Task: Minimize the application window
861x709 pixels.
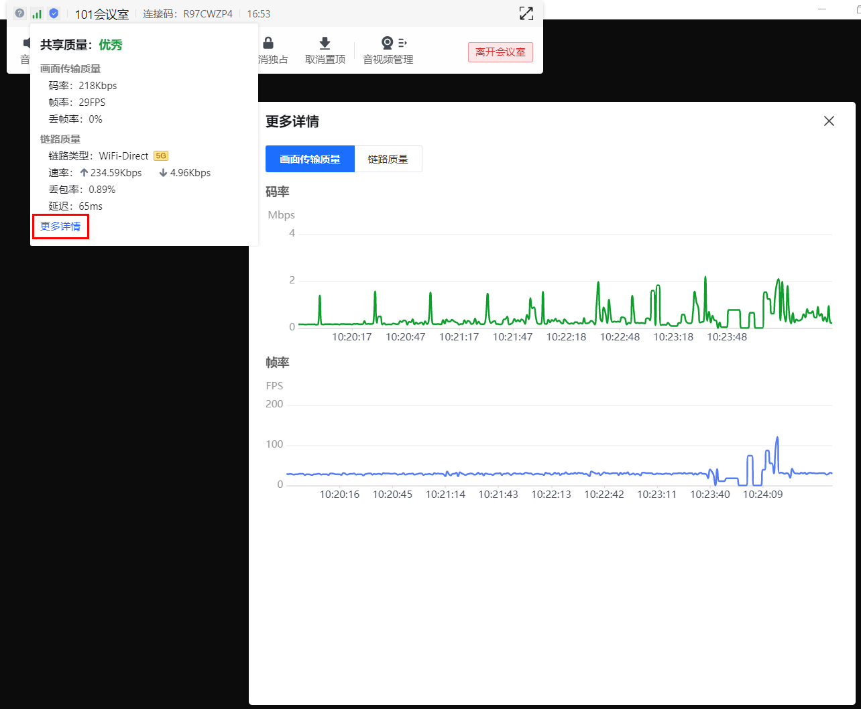Action: tap(822, 8)
